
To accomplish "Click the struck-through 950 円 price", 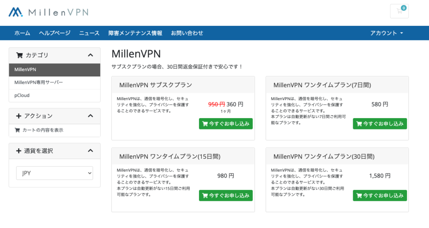I will (x=217, y=104).
